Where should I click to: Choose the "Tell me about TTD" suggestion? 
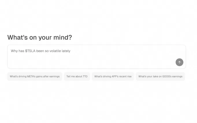(x=77, y=77)
